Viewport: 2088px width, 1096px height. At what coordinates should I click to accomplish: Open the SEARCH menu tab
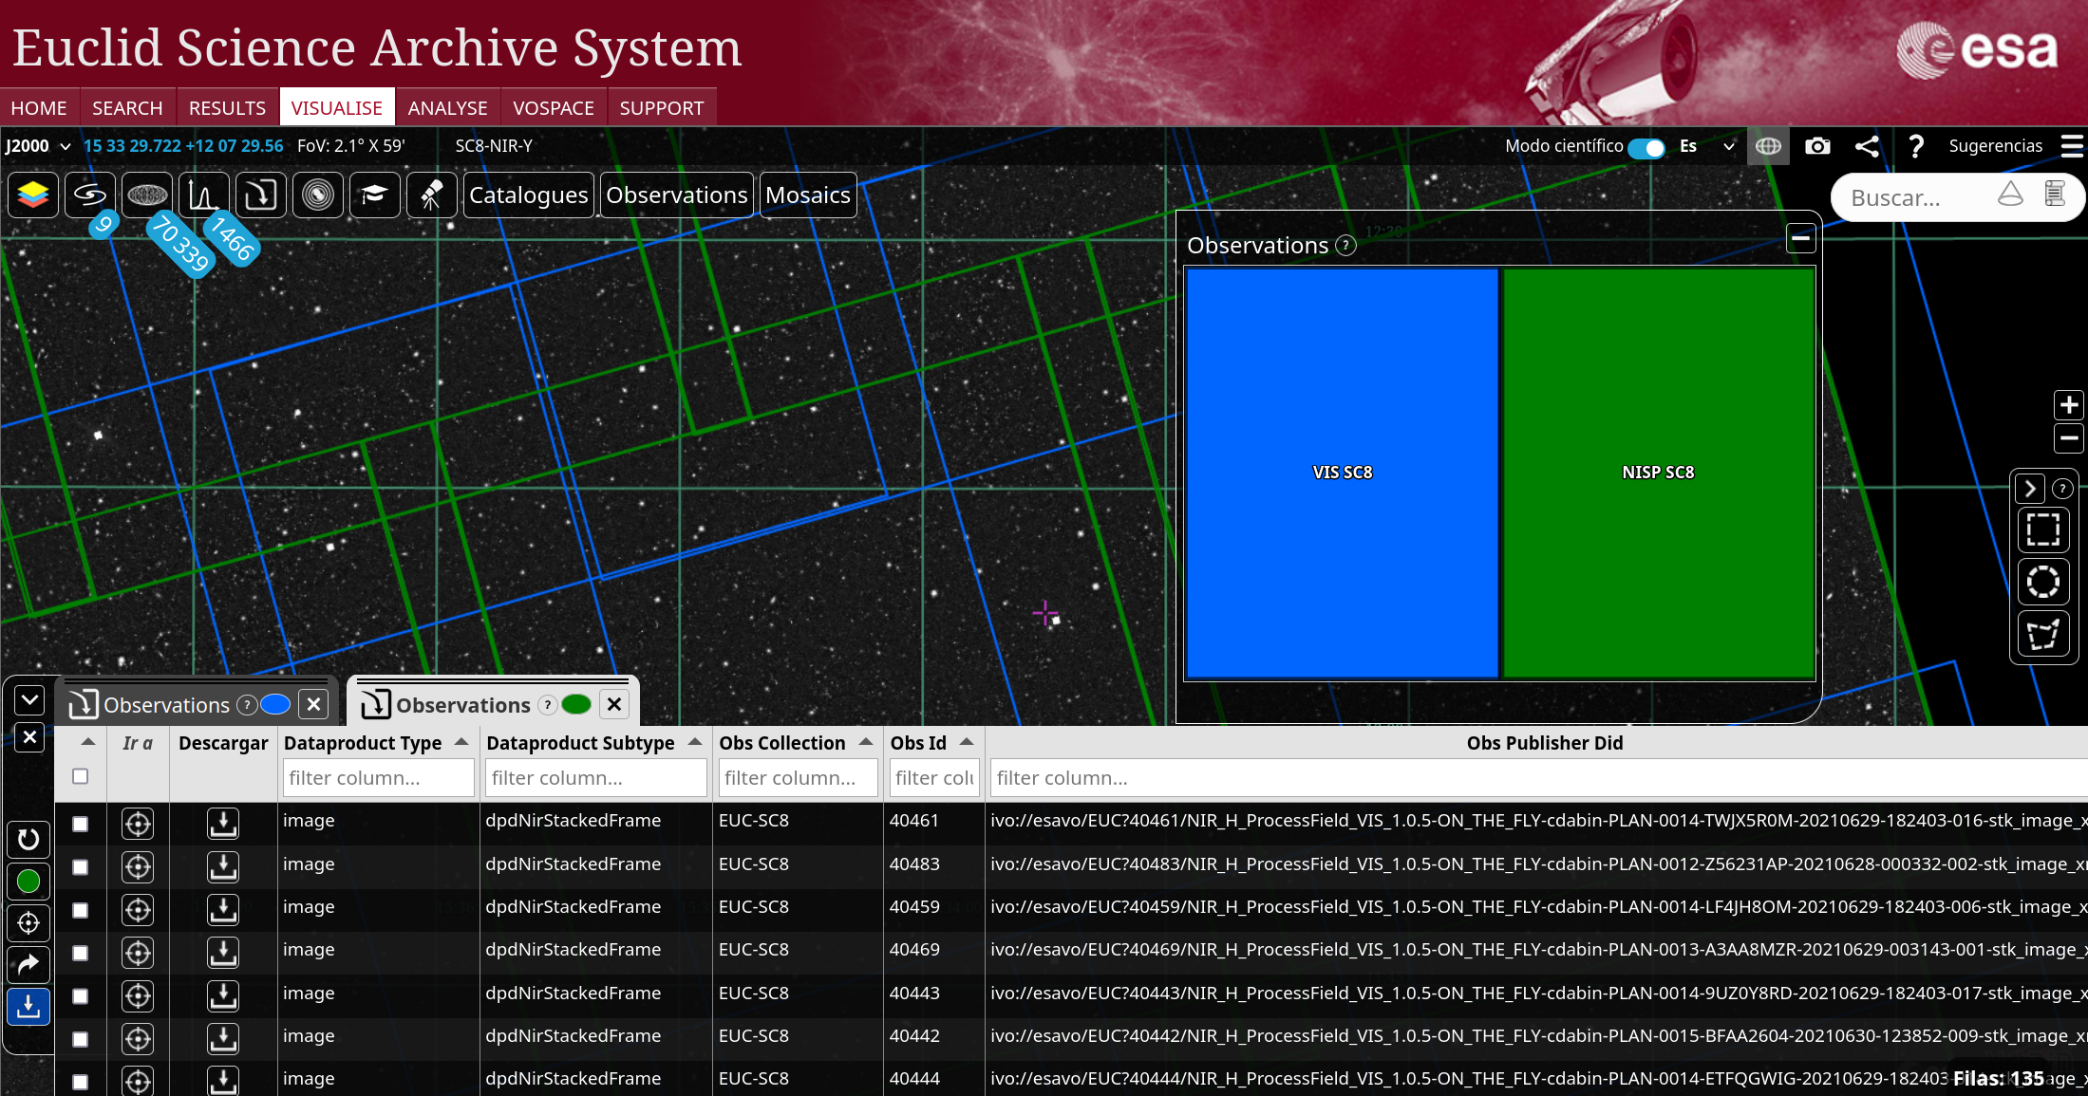(127, 108)
